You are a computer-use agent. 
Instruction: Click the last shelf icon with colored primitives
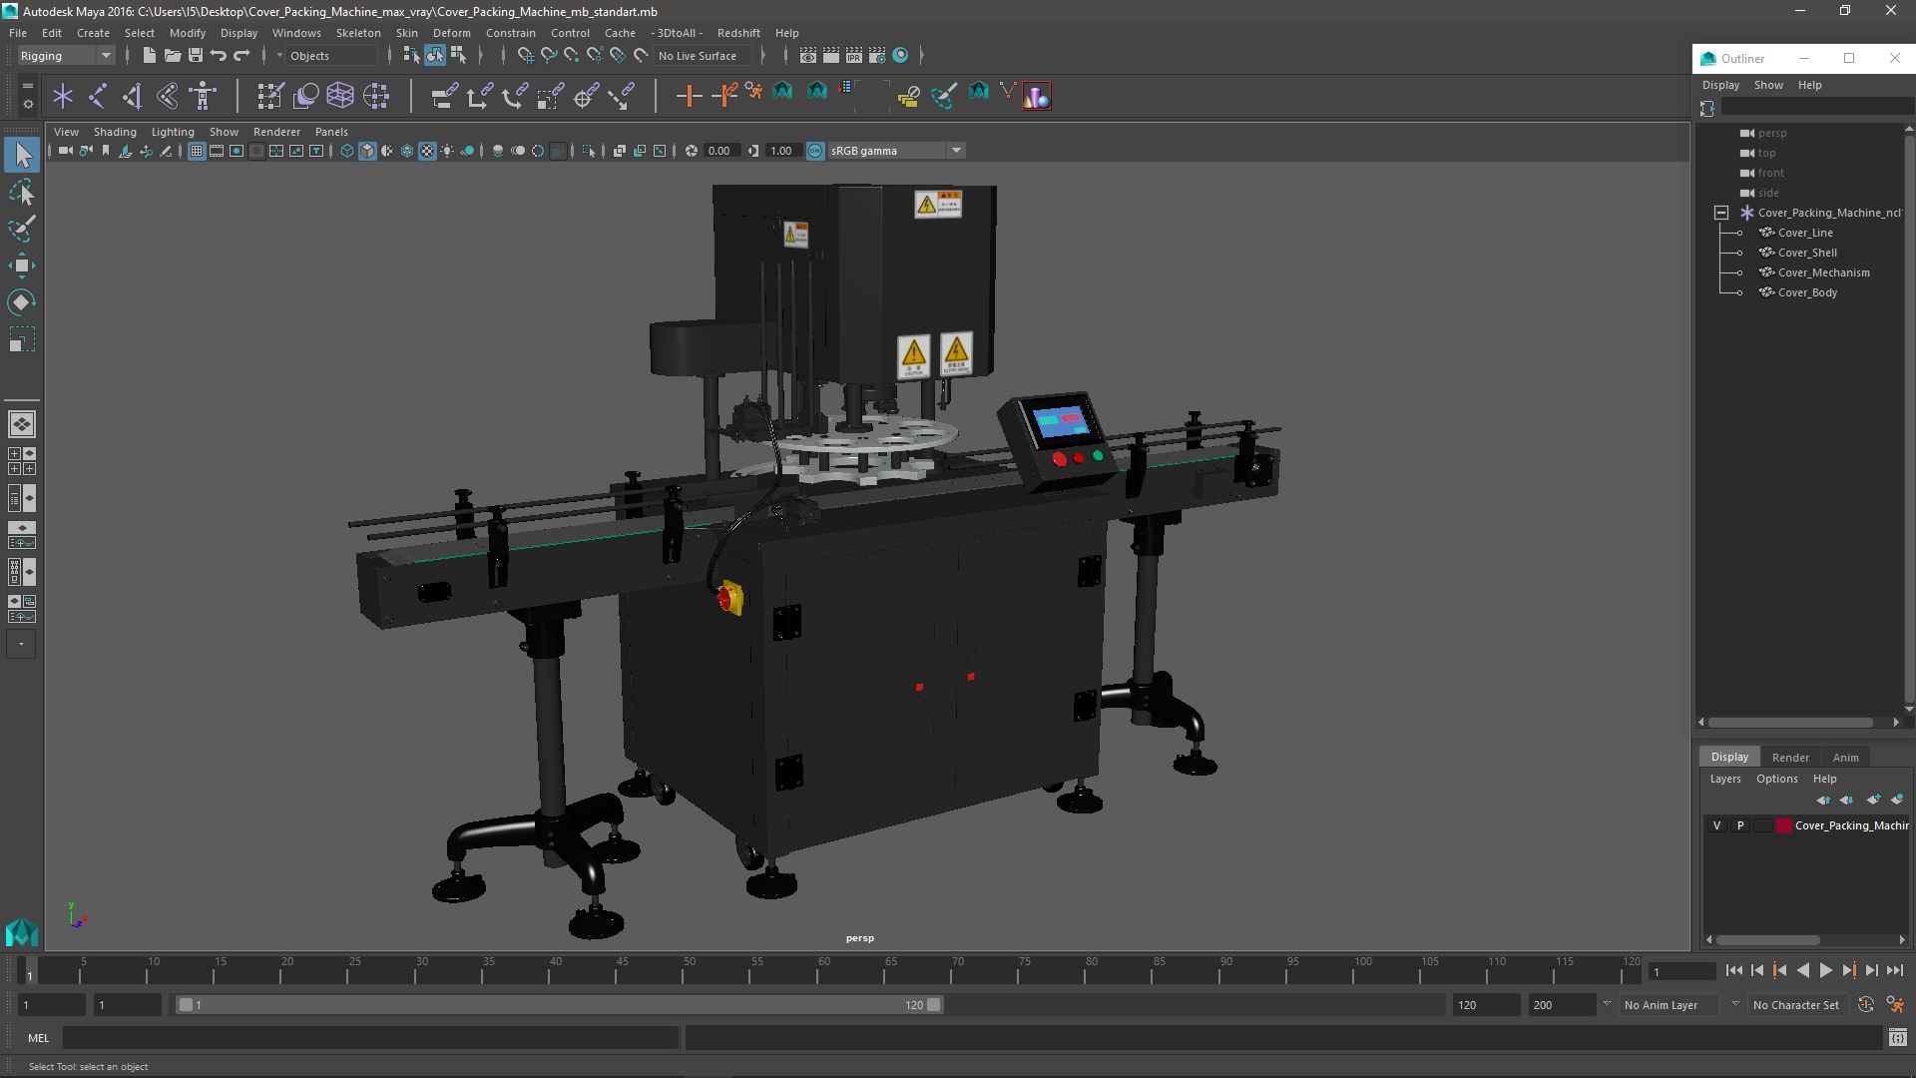coord(1037,96)
